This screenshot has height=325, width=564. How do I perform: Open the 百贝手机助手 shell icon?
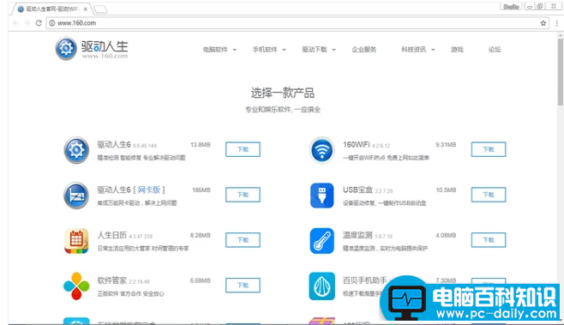pyautogui.click(x=321, y=286)
